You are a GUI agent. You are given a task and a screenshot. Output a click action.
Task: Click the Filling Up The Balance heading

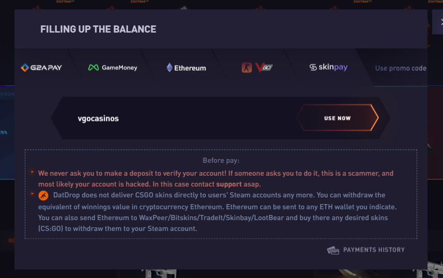tap(98, 29)
